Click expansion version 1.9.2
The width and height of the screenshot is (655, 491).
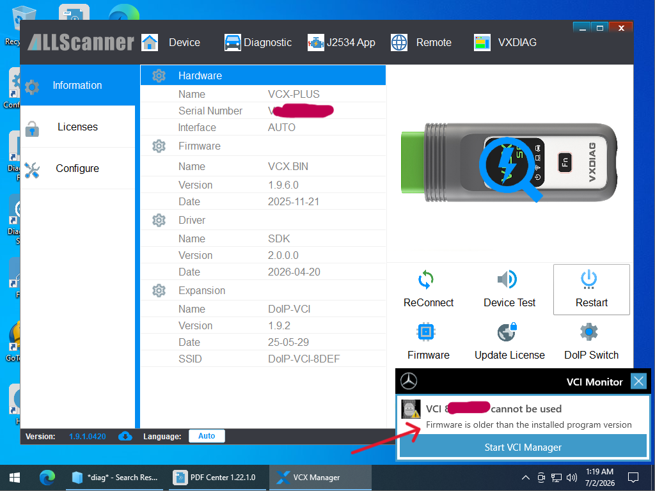tap(279, 325)
